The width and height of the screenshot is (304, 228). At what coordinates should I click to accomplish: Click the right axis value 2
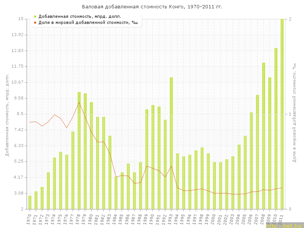pyautogui.click(x=290, y=19)
